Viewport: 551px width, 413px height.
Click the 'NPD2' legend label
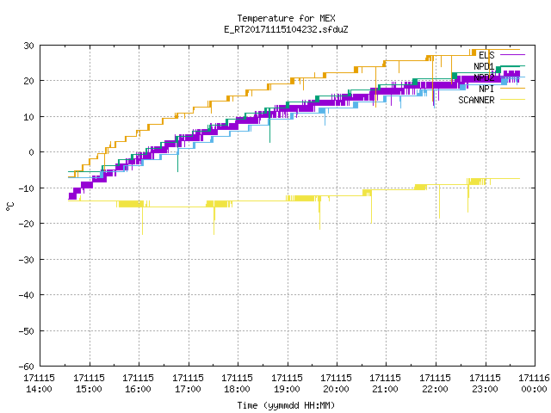pos(484,77)
